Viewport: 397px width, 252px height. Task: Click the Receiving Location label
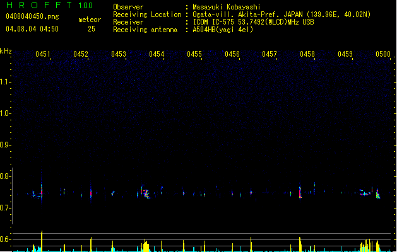tap(147, 14)
